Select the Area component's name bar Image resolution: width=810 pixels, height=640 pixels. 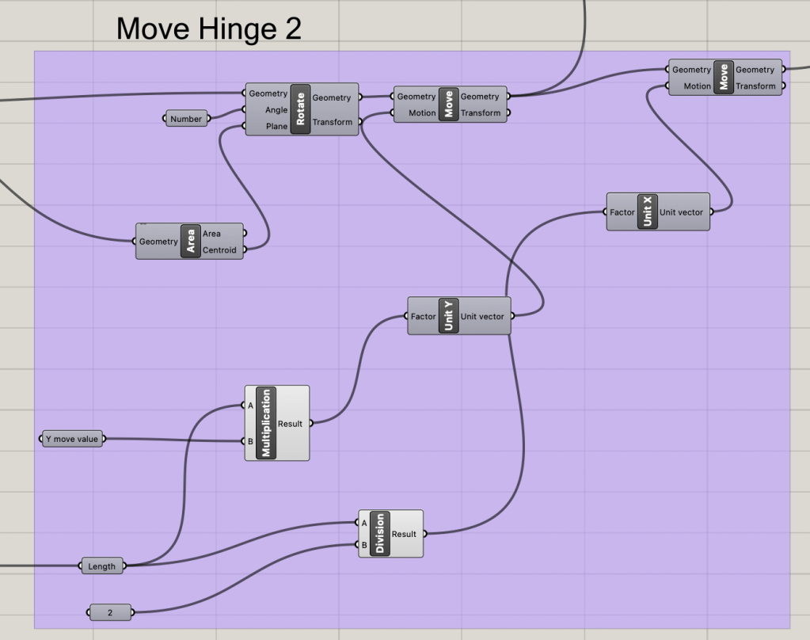click(190, 241)
